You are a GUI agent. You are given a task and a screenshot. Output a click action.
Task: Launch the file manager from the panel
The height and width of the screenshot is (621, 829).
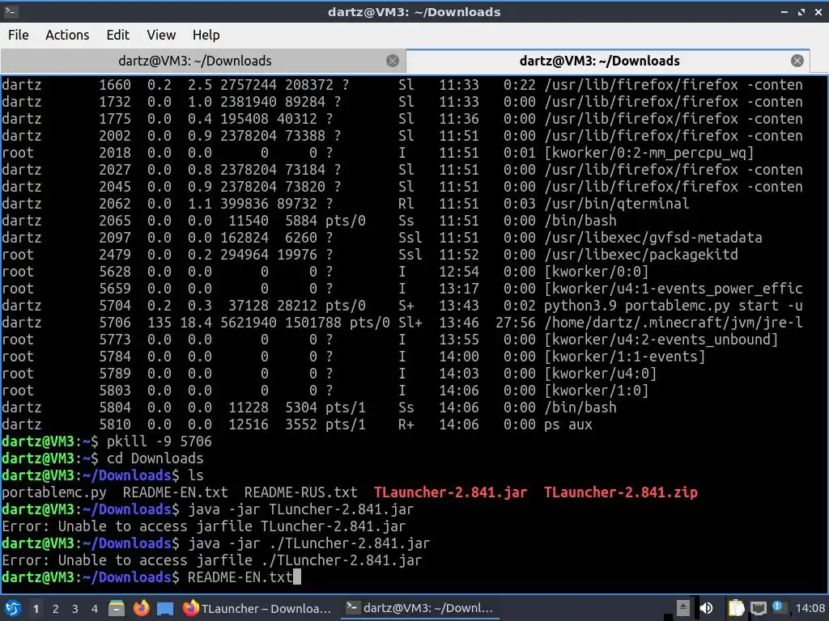point(117,608)
